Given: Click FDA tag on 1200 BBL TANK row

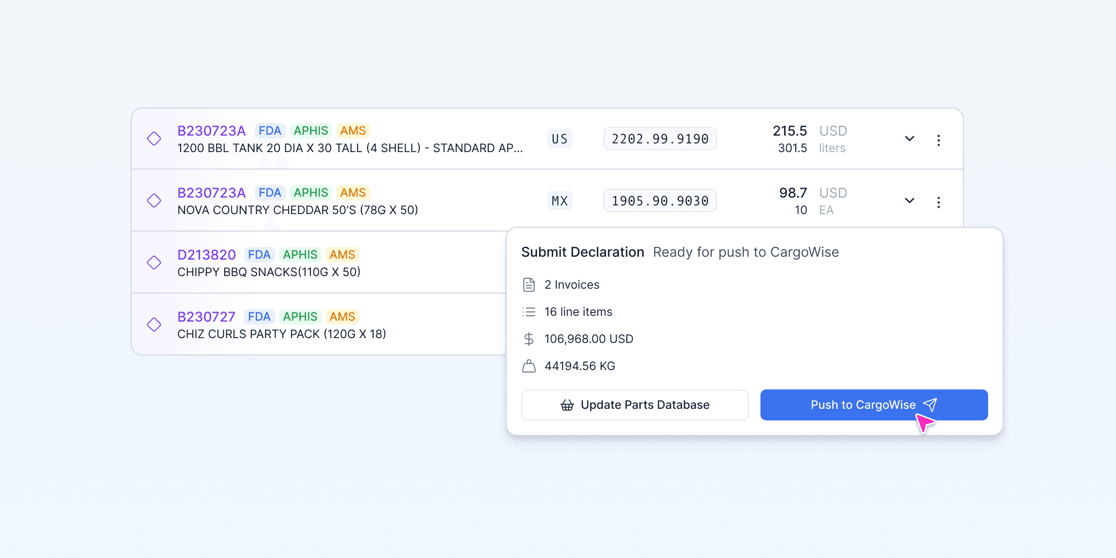Looking at the screenshot, I should pos(270,131).
